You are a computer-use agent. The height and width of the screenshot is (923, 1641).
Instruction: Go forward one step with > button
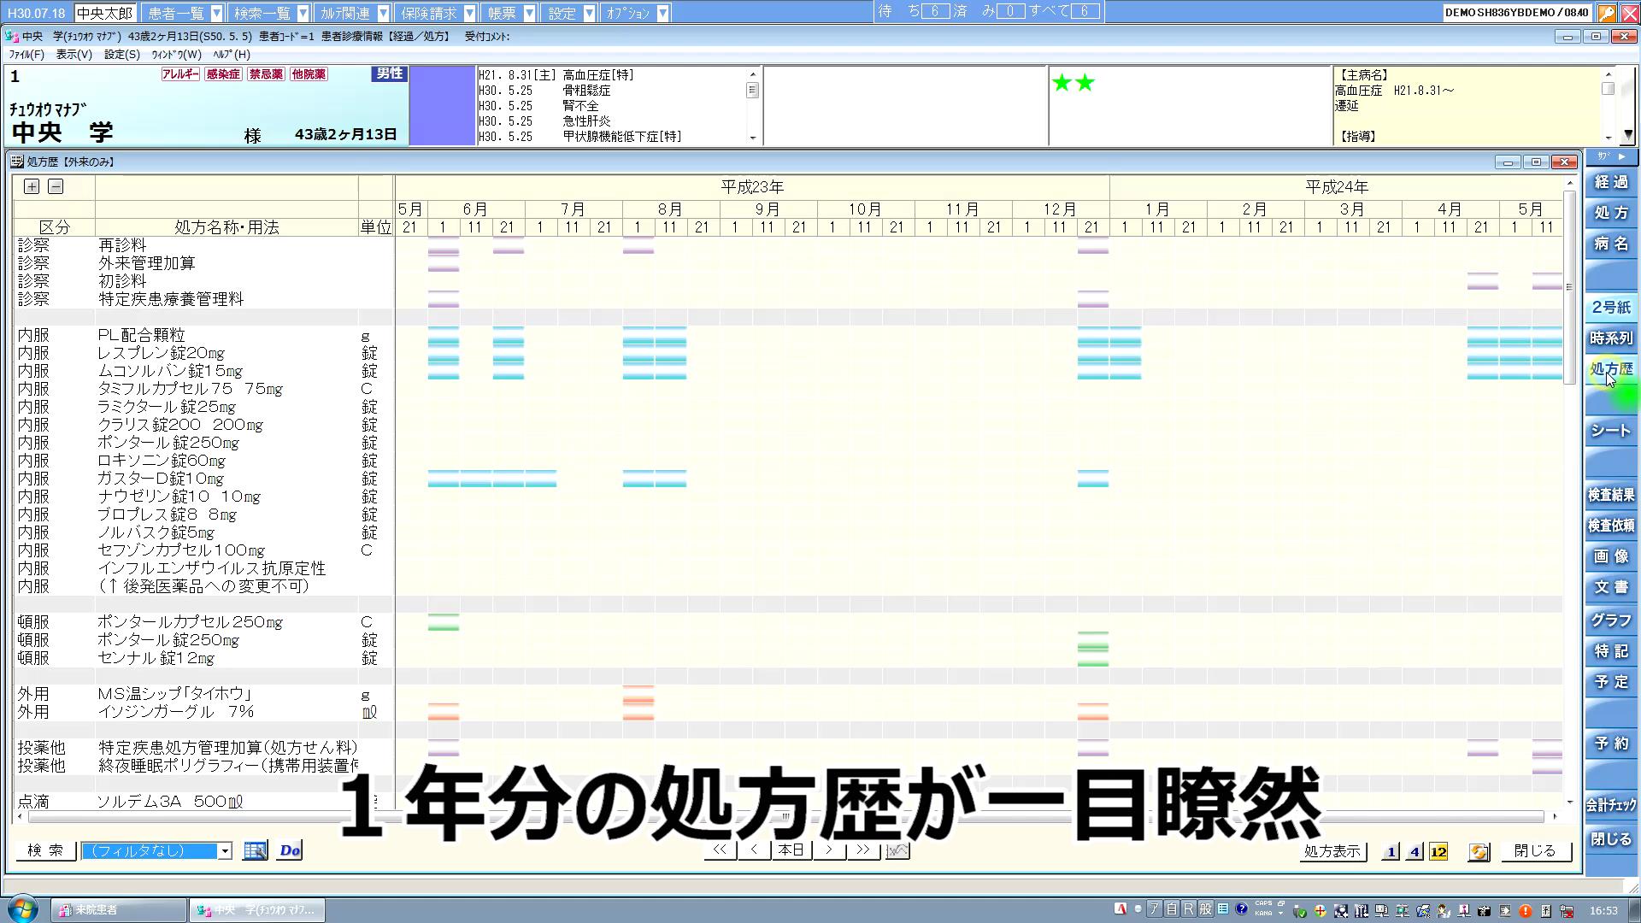tap(829, 850)
